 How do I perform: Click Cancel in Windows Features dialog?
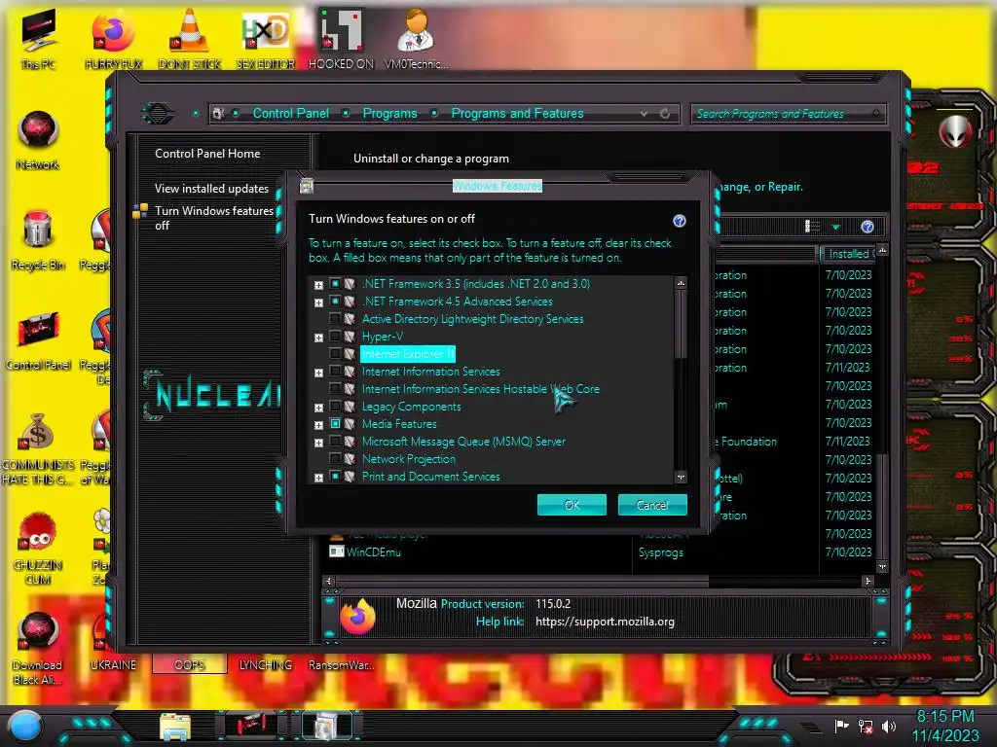tap(652, 505)
